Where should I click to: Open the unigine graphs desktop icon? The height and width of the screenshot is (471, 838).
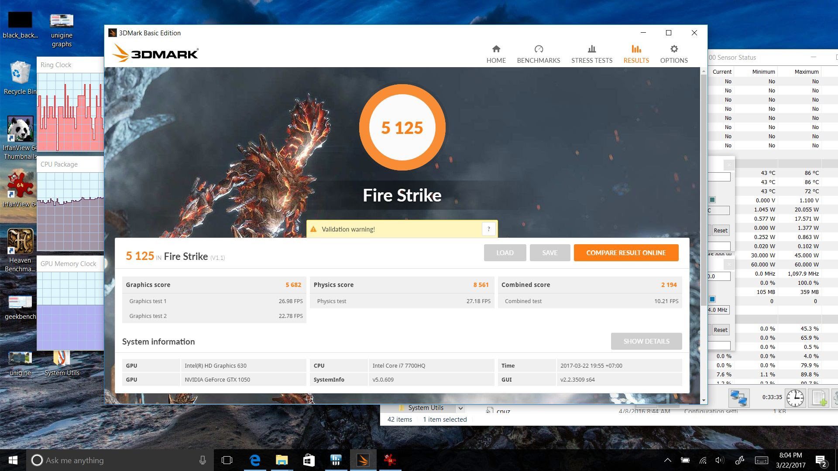pos(62,30)
